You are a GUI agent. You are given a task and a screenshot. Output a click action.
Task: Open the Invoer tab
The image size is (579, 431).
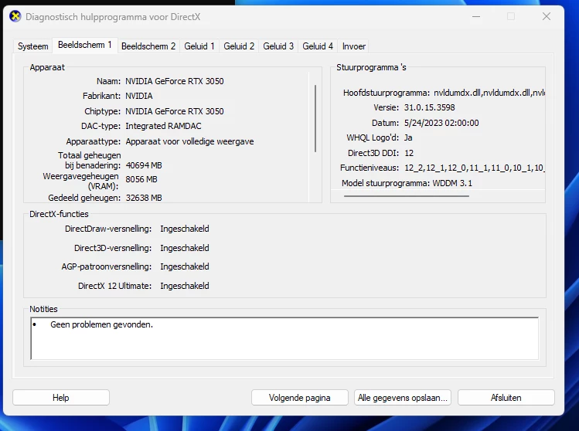(354, 46)
